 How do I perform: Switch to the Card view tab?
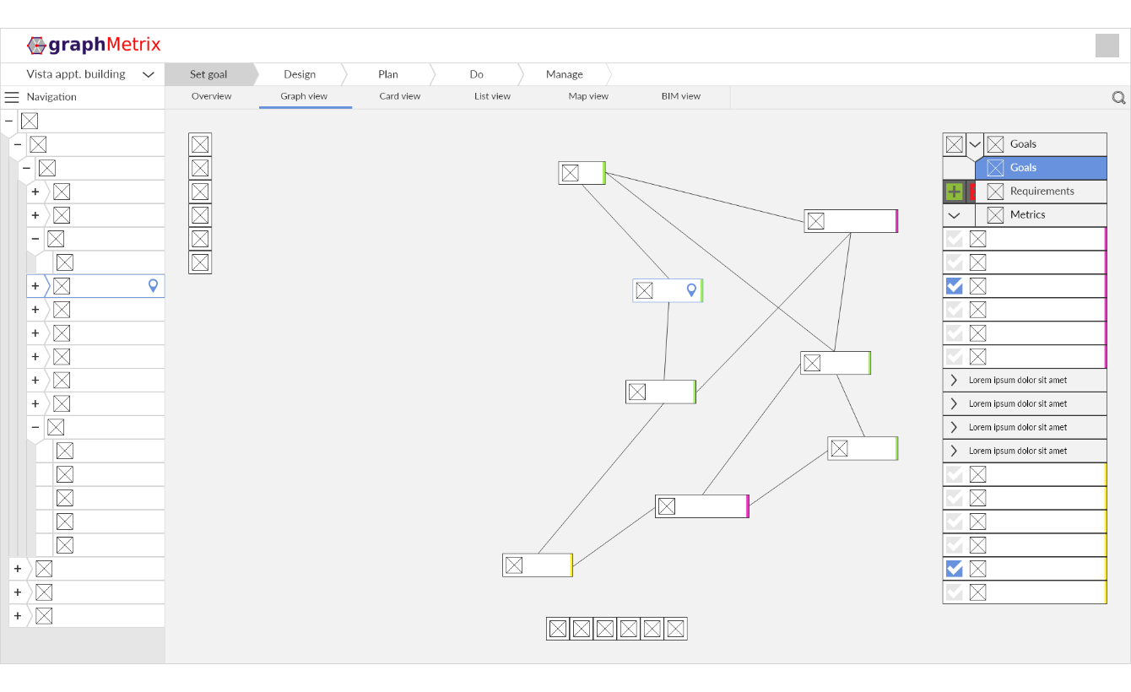(x=399, y=96)
